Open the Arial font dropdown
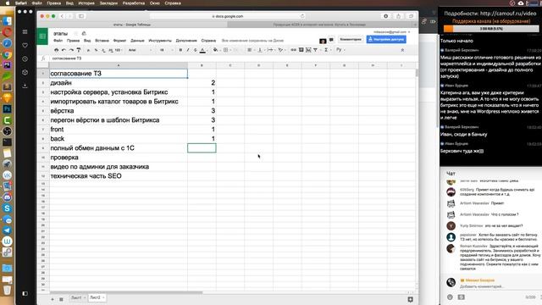The image size is (542, 305). 140,50
